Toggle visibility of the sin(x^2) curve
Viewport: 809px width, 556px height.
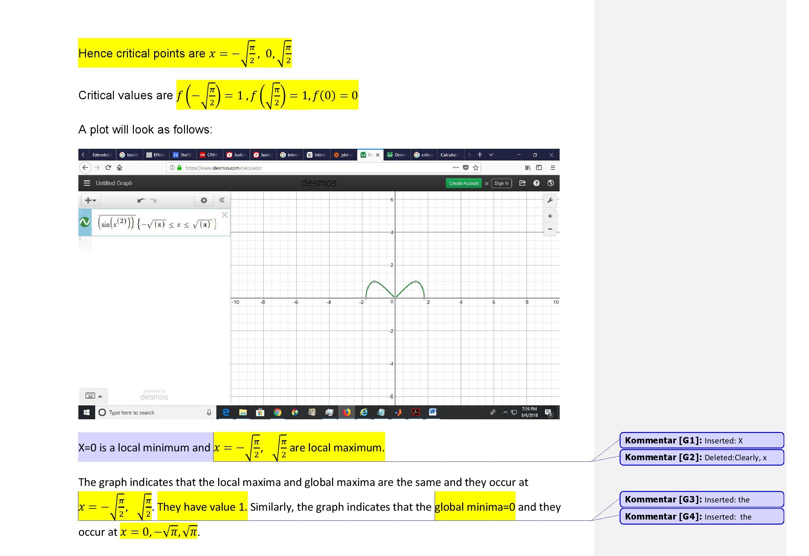(85, 222)
